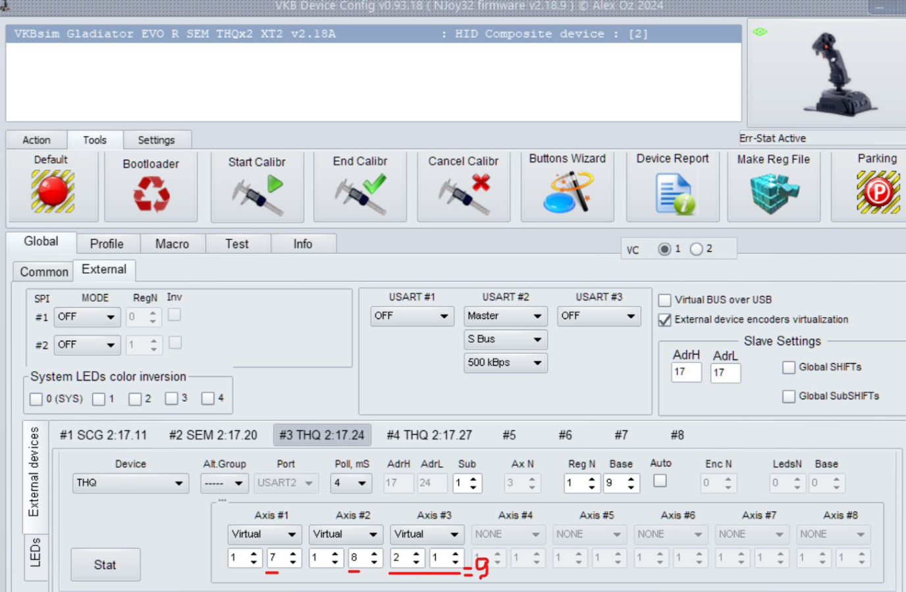Open the Poll, mS dropdown
This screenshot has width=906, height=592.
pyautogui.click(x=351, y=483)
